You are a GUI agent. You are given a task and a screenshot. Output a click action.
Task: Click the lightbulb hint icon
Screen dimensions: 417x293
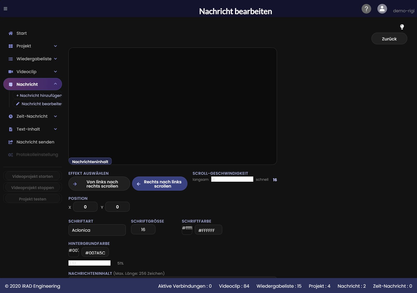click(x=402, y=27)
